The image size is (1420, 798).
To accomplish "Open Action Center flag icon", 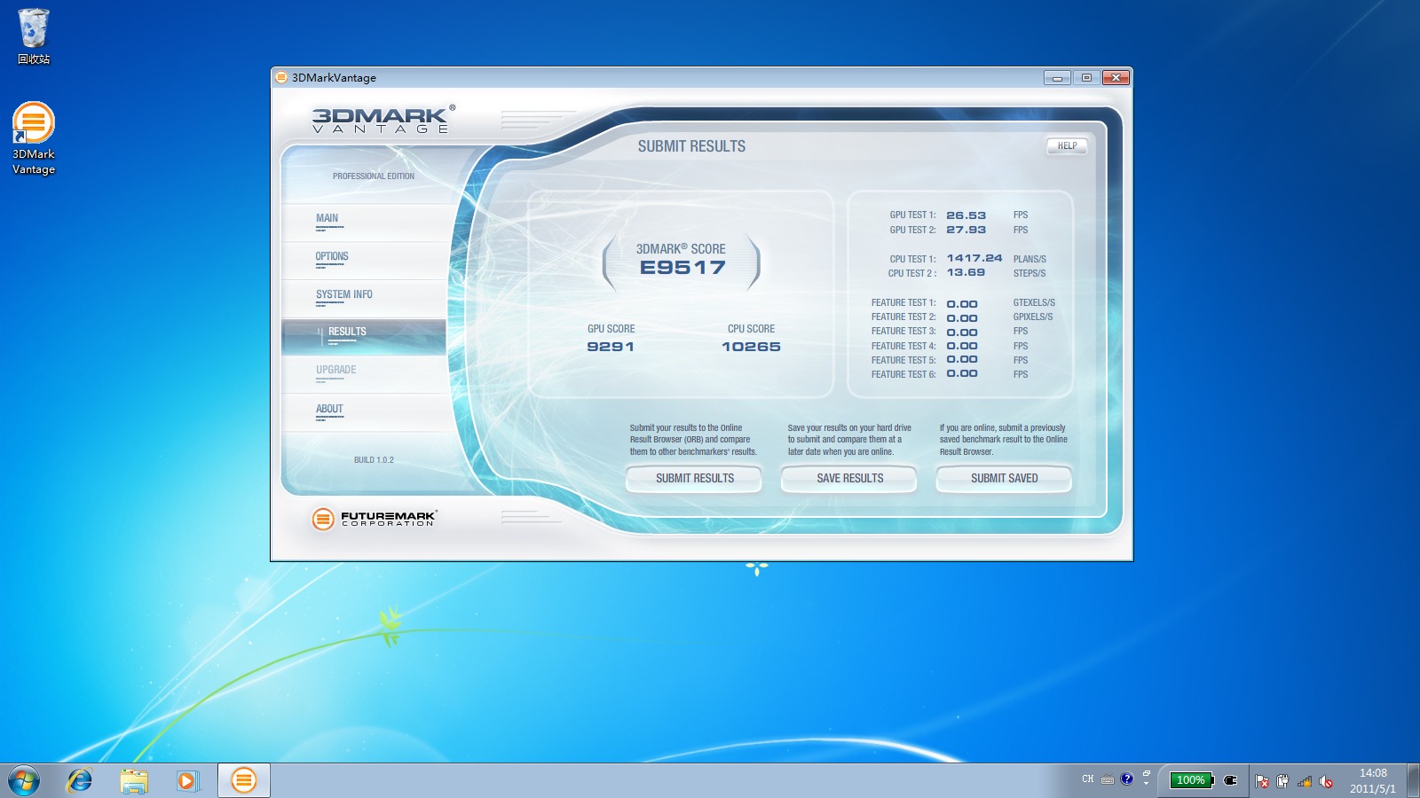I will (1262, 781).
